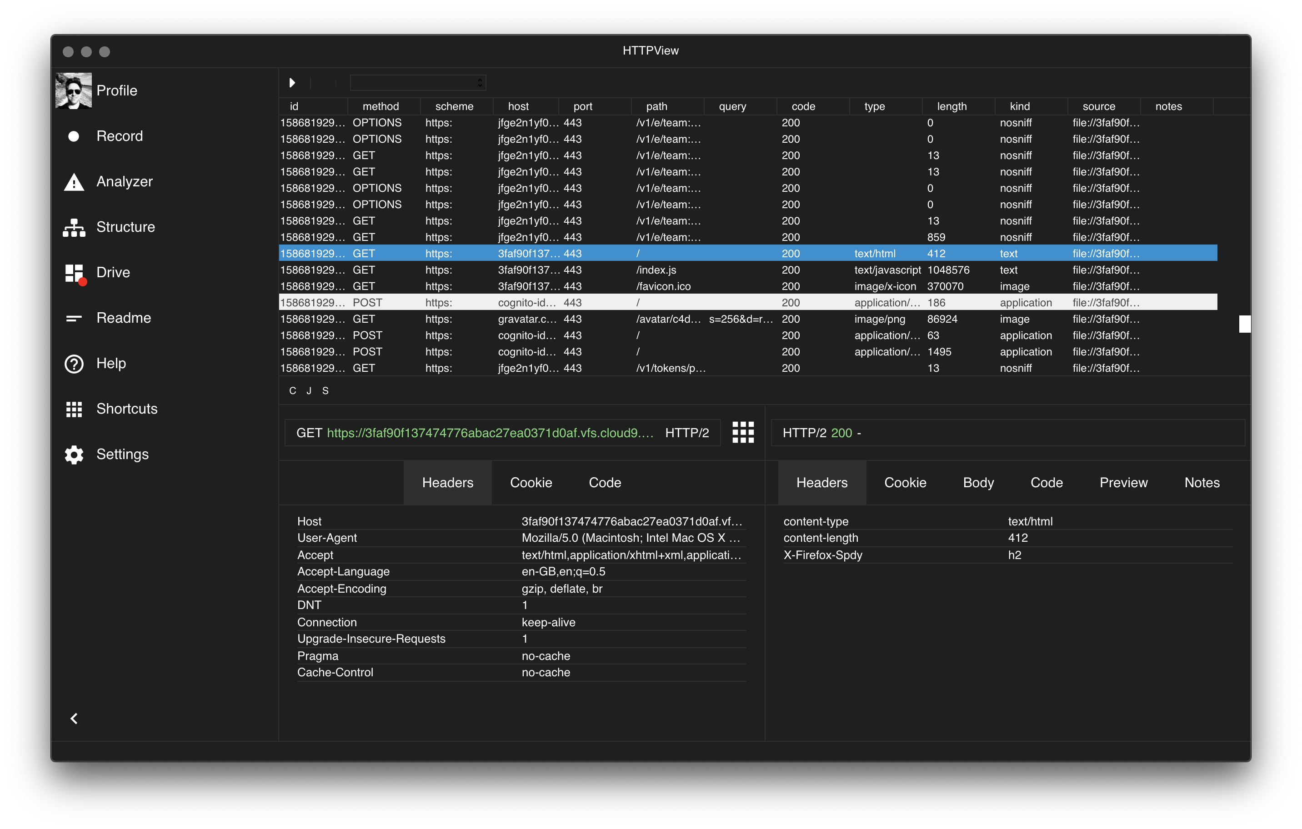Image resolution: width=1302 pixels, height=829 pixels.
Task: Open the request Cookie tab
Action: pyautogui.click(x=531, y=483)
